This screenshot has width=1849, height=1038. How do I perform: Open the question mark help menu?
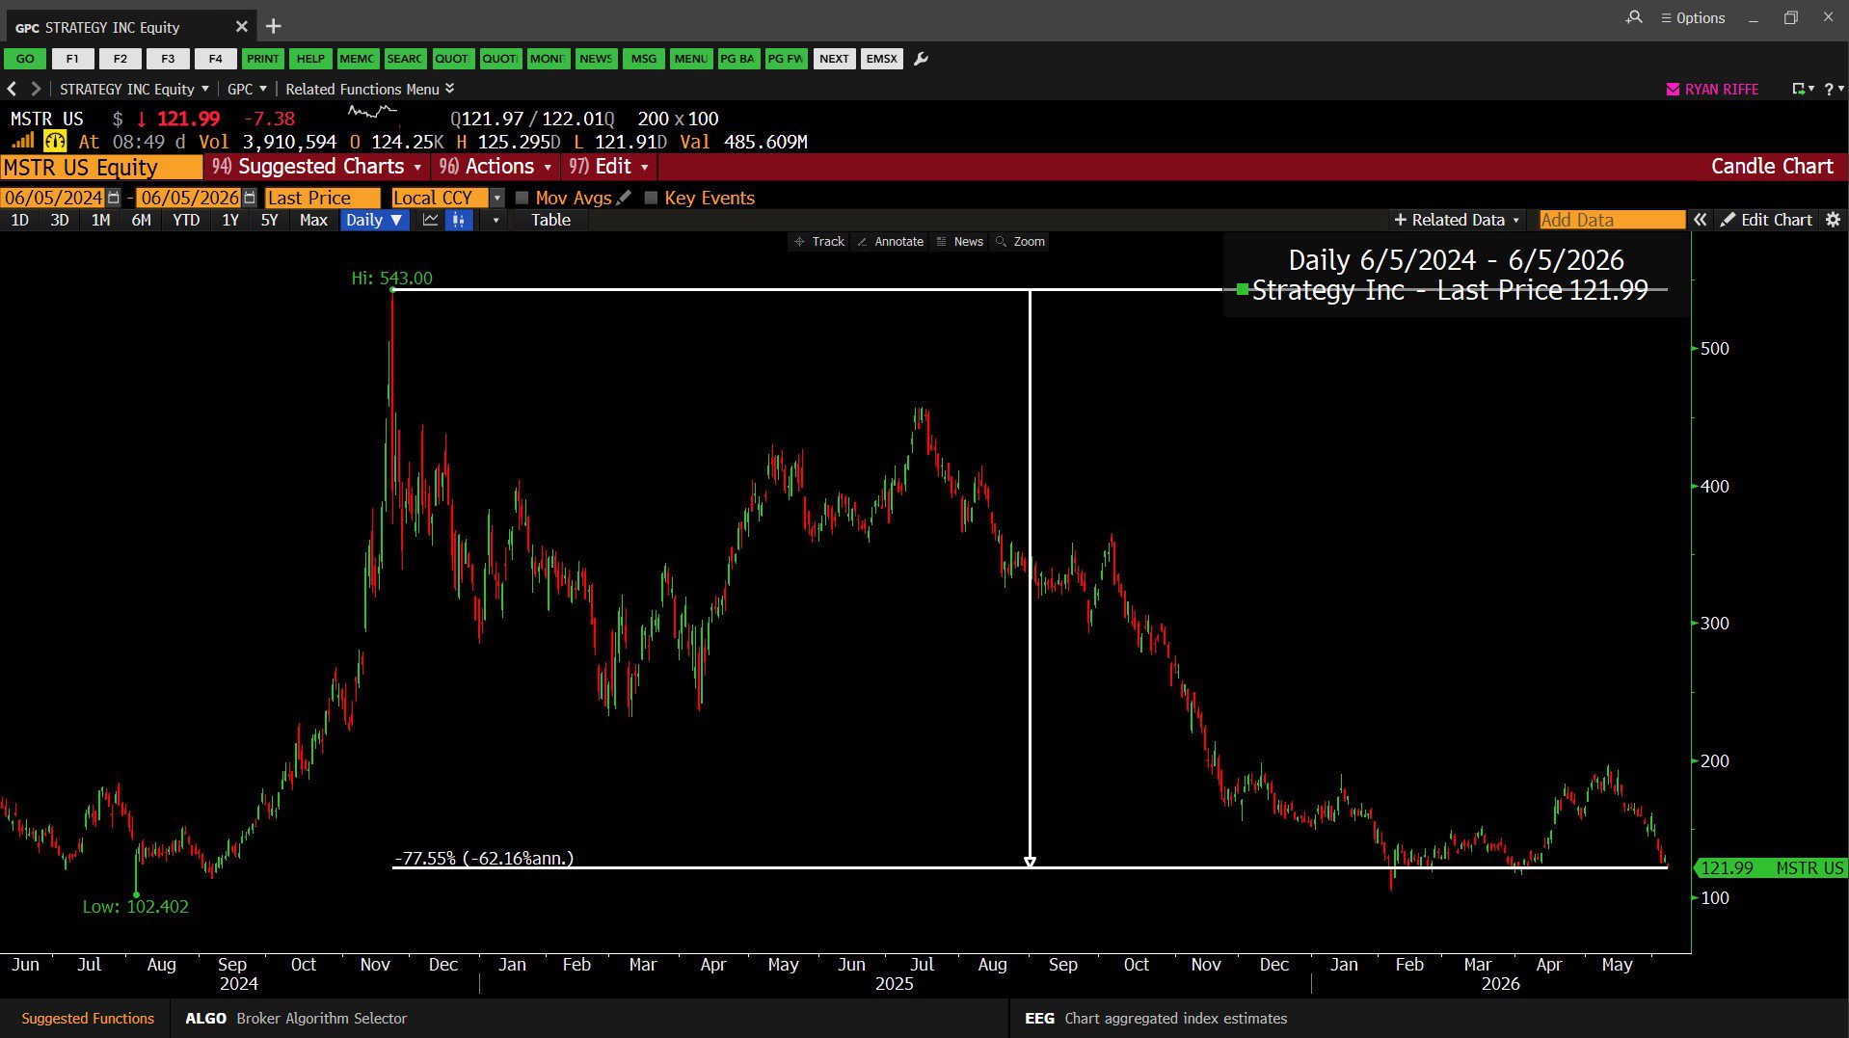point(1834,89)
